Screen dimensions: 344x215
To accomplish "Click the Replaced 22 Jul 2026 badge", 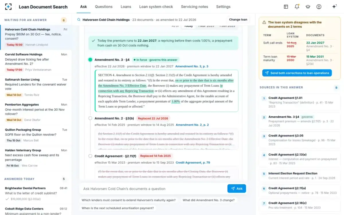I will 153,118.
